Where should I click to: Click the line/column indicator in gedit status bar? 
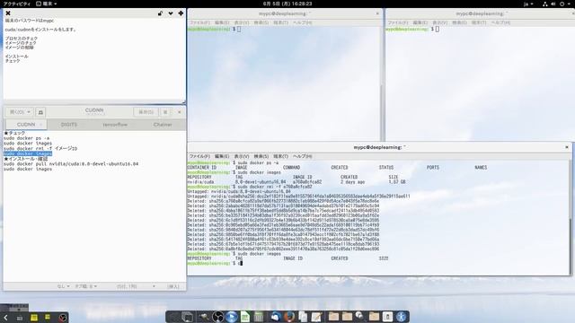tap(127, 286)
